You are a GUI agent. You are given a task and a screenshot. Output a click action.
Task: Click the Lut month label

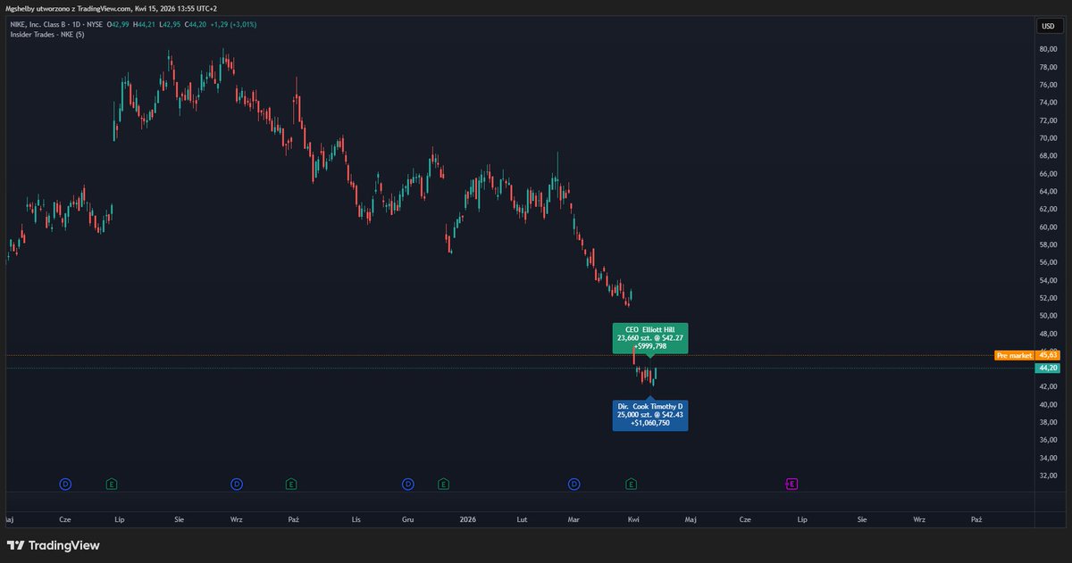(523, 517)
